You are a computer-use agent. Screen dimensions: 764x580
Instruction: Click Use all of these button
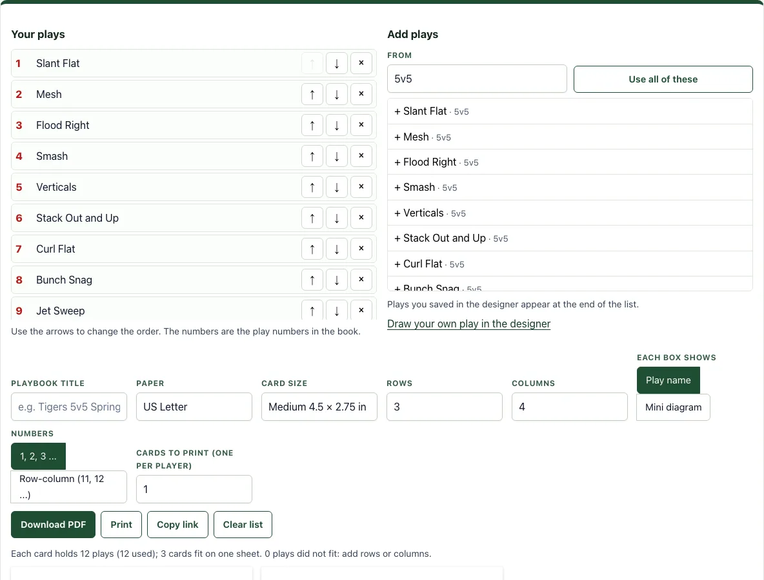click(663, 79)
